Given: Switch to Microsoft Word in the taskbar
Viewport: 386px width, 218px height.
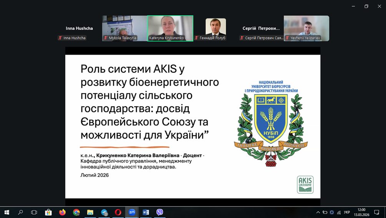Looking at the screenshot, I should pyautogui.click(x=146, y=212).
